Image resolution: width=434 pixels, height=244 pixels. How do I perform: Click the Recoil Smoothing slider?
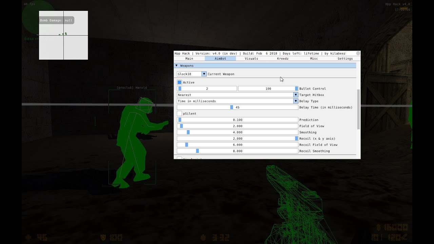click(x=237, y=151)
